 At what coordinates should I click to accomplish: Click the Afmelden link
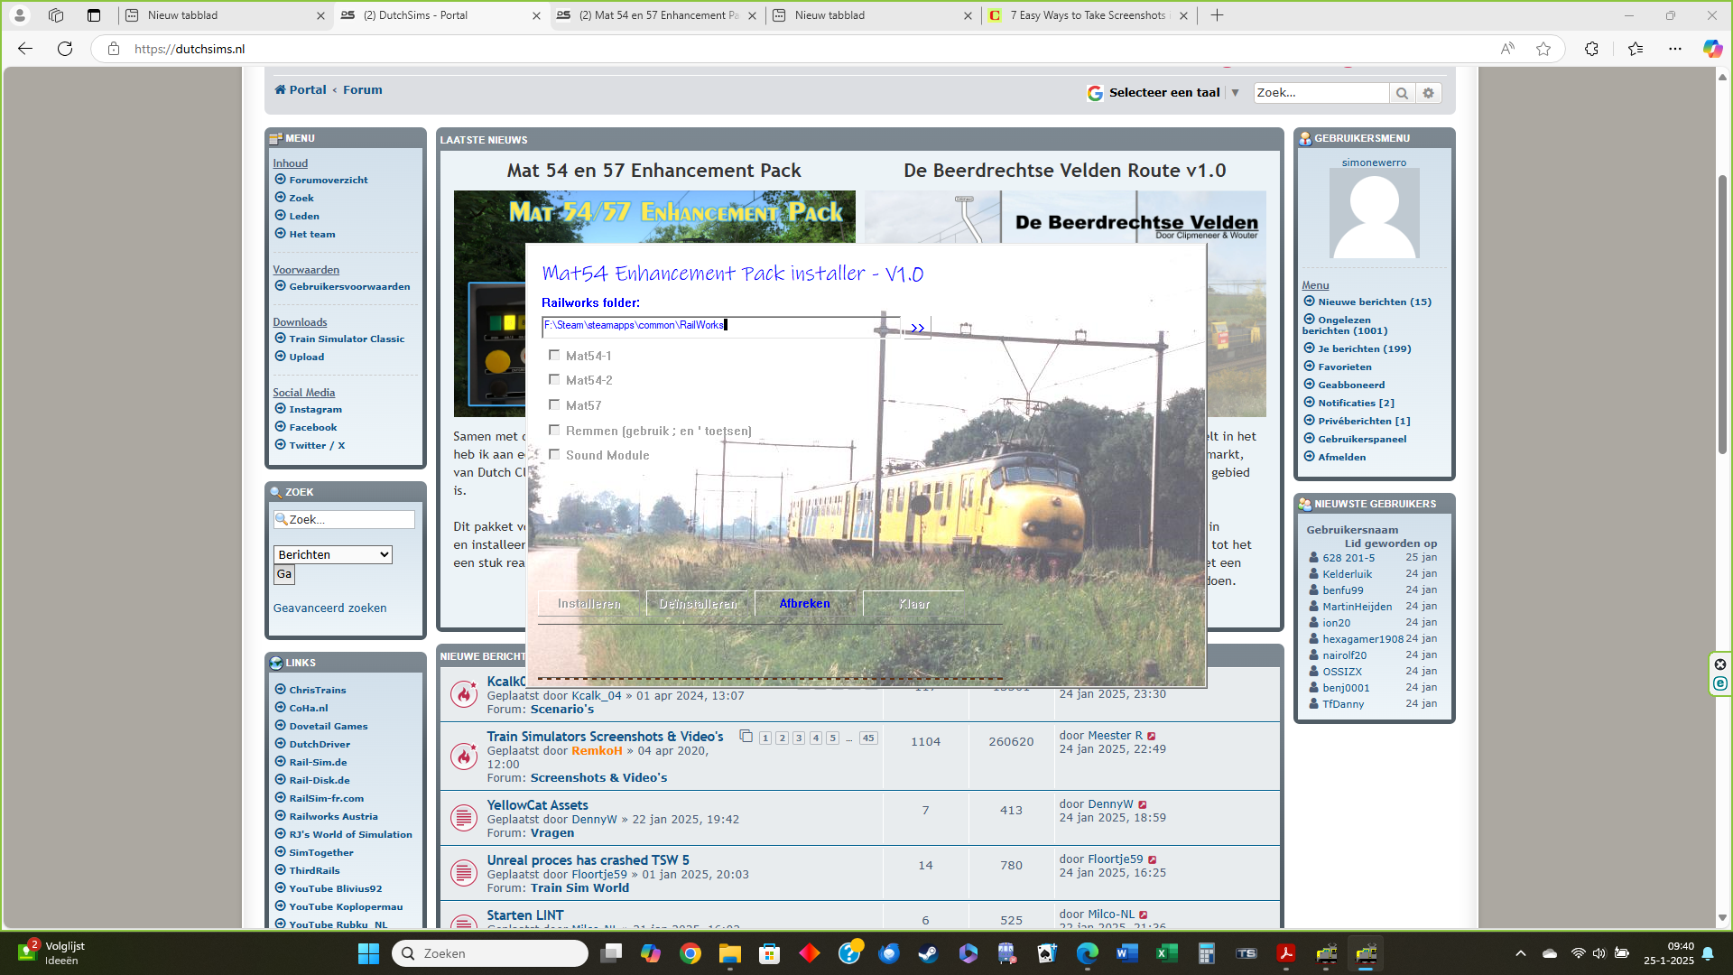(1341, 457)
